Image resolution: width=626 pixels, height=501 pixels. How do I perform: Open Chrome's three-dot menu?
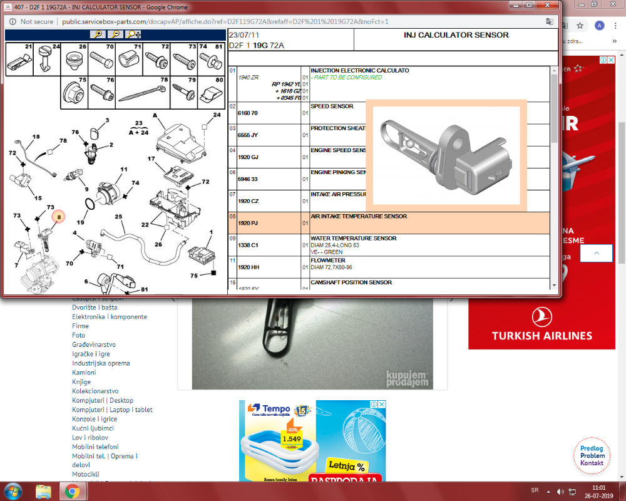(617, 26)
